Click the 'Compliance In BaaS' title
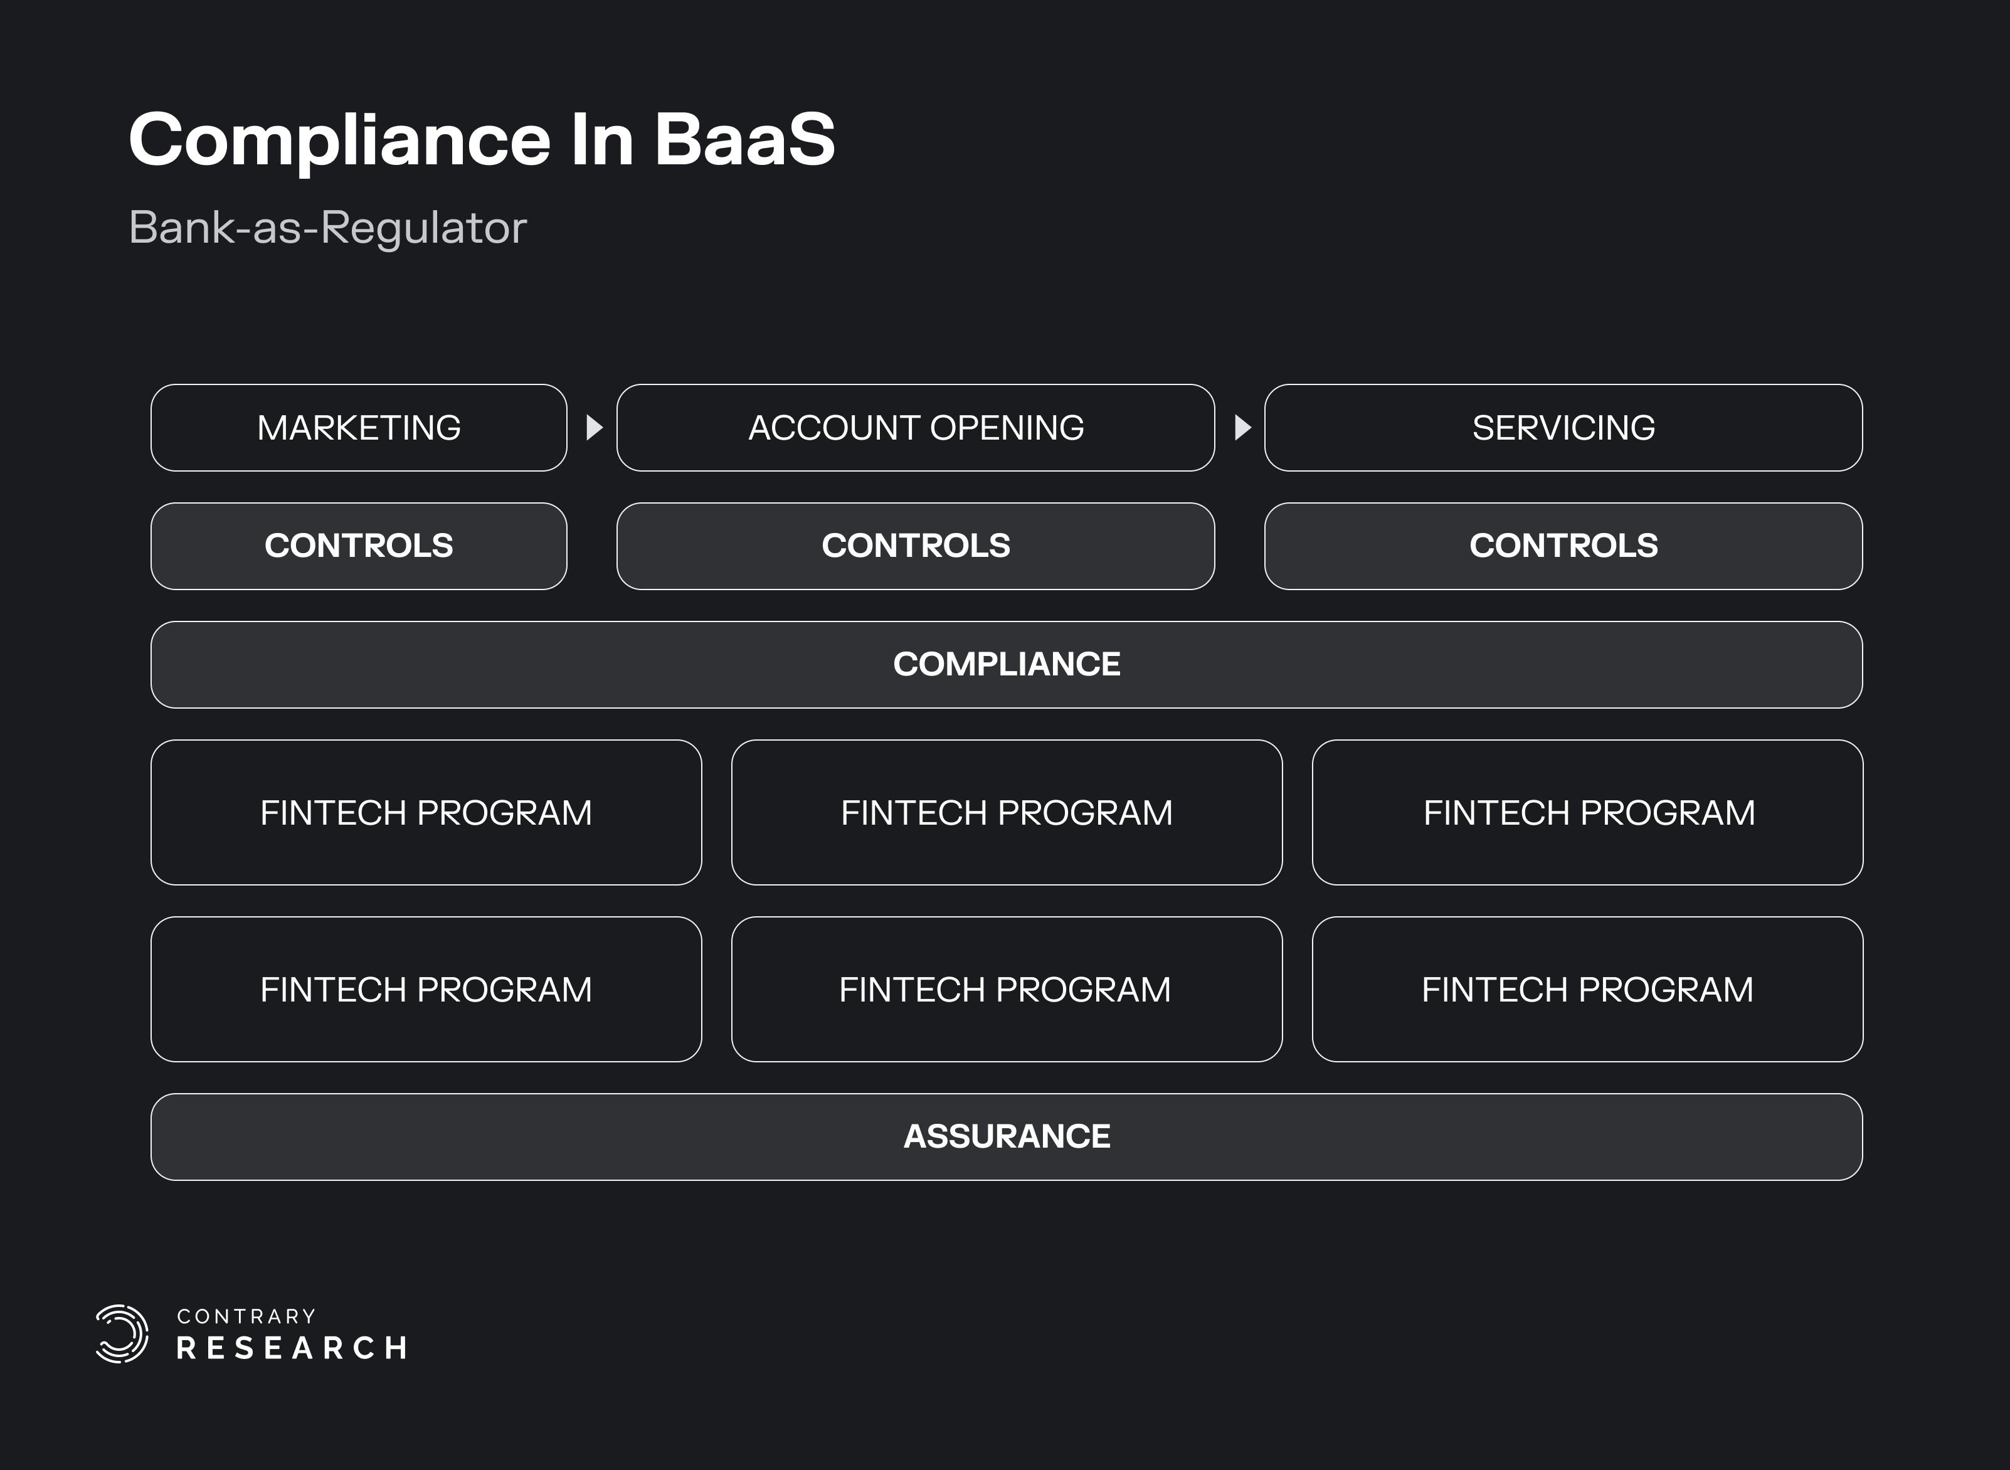This screenshot has height=1470, width=2010. click(x=482, y=140)
